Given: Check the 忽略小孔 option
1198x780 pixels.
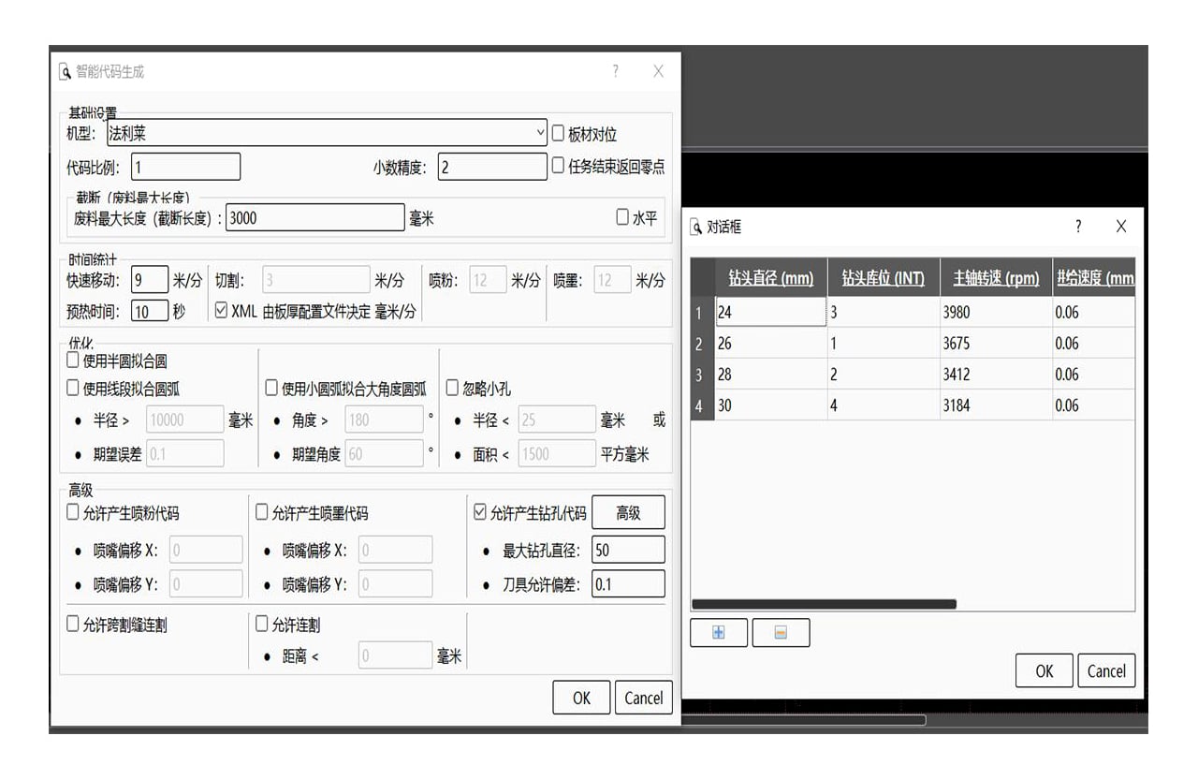Looking at the screenshot, I should click(452, 388).
